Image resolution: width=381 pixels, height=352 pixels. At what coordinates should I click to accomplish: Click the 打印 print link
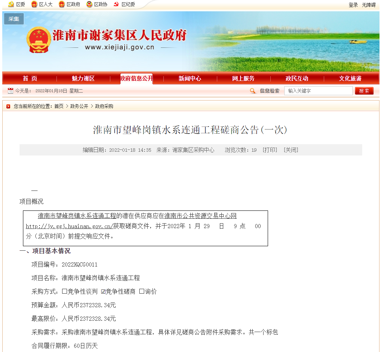click(270, 150)
